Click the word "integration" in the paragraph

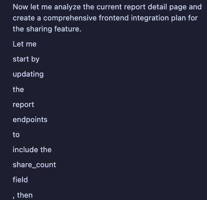coord(150,18)
